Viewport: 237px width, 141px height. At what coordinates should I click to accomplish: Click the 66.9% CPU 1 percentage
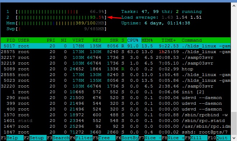click(x=97, y=11)
